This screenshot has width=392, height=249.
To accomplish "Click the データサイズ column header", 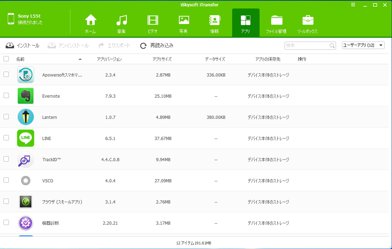I will point(215,59).
